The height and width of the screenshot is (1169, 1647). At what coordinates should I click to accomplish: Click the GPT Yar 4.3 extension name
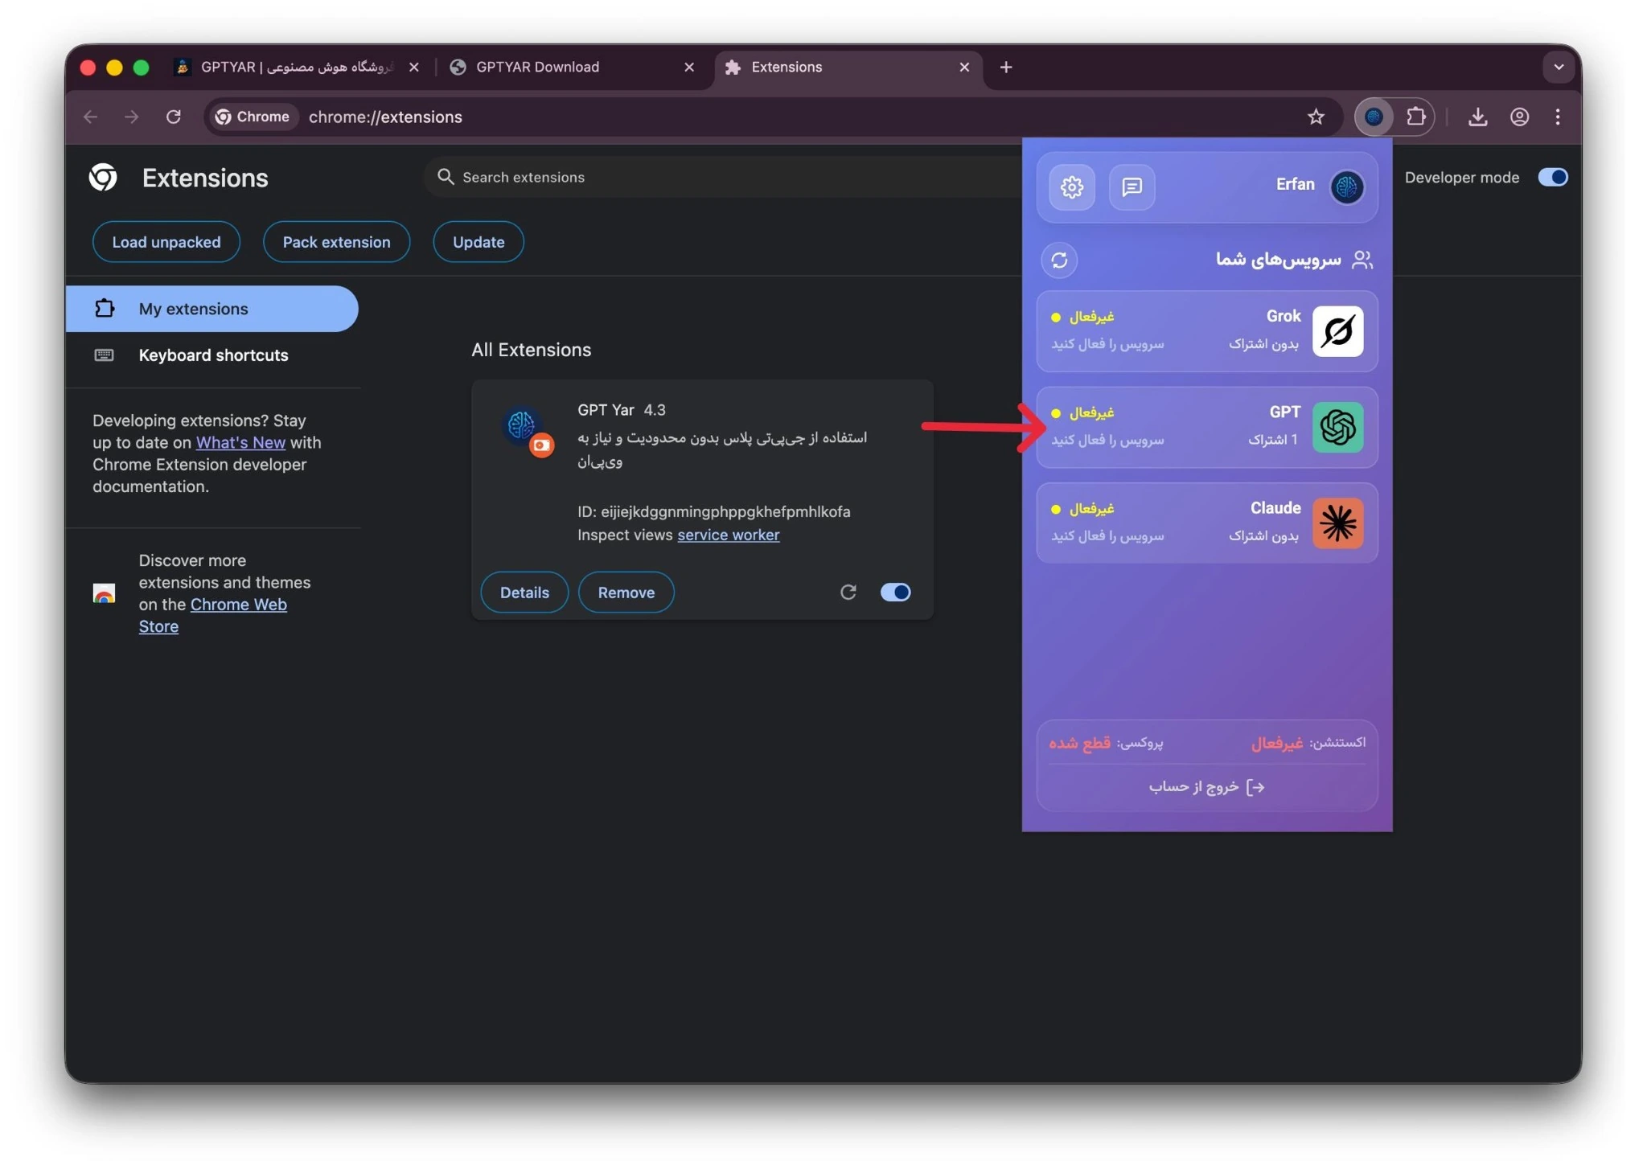(x=621, y=410)
